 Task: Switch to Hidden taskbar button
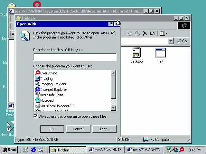click(x=68, y=150)
